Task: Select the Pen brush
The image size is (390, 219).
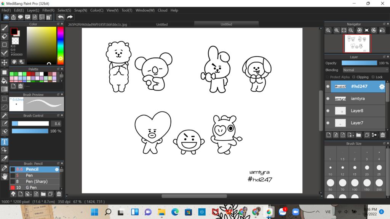Action: pyautogui.click(x=35, y=175)
